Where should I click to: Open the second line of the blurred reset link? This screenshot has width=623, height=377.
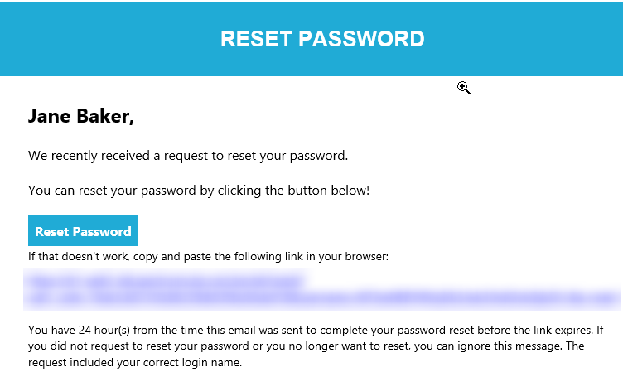tap(321, 297)
